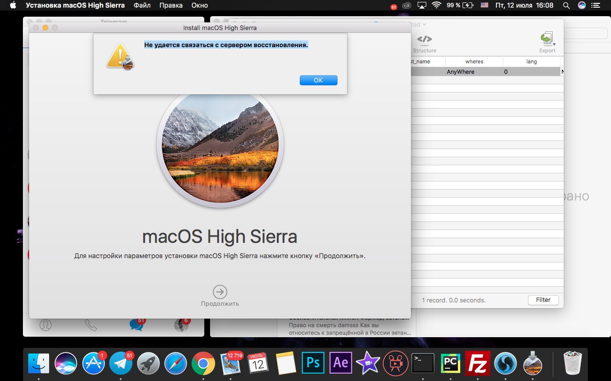The image size is (611, 381).
Task: Click the Filter button in the database window
Action: (x=543, y=300)
